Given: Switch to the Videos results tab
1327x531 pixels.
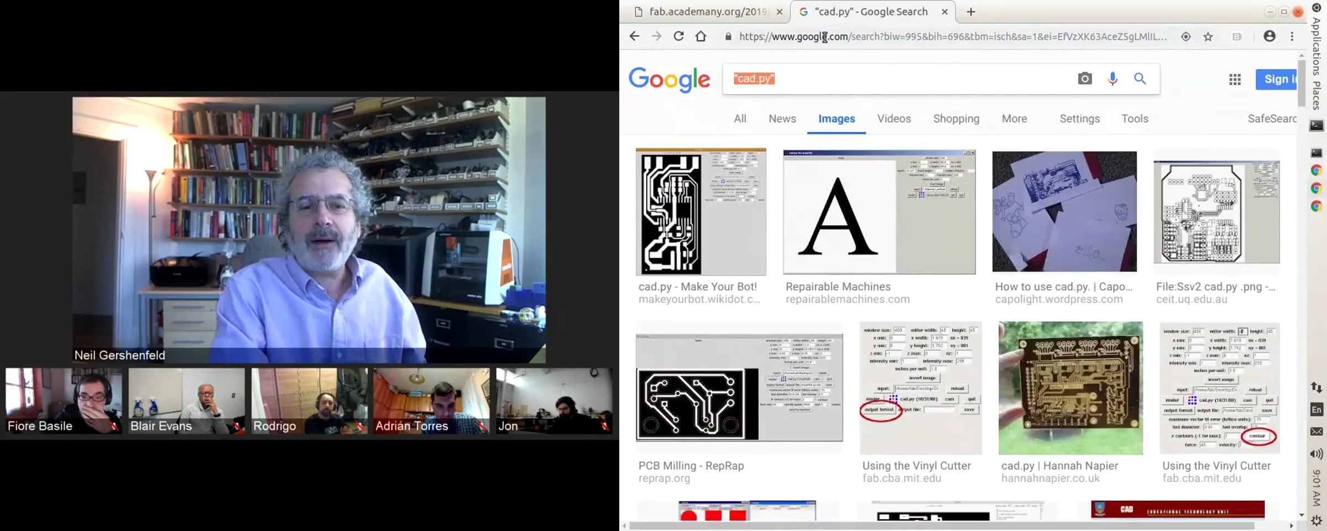Looking at the screenshot, I should pos(894,118).
